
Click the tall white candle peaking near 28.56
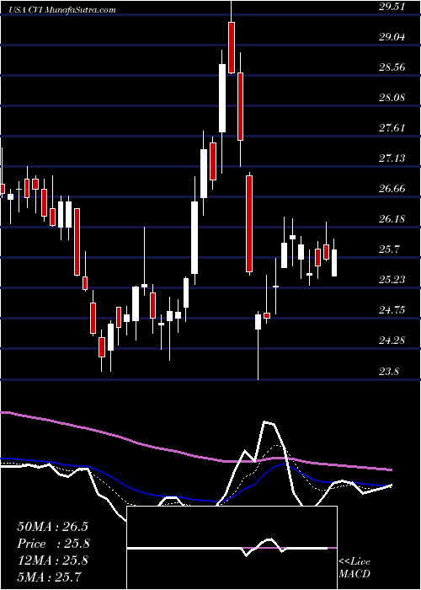222,99
